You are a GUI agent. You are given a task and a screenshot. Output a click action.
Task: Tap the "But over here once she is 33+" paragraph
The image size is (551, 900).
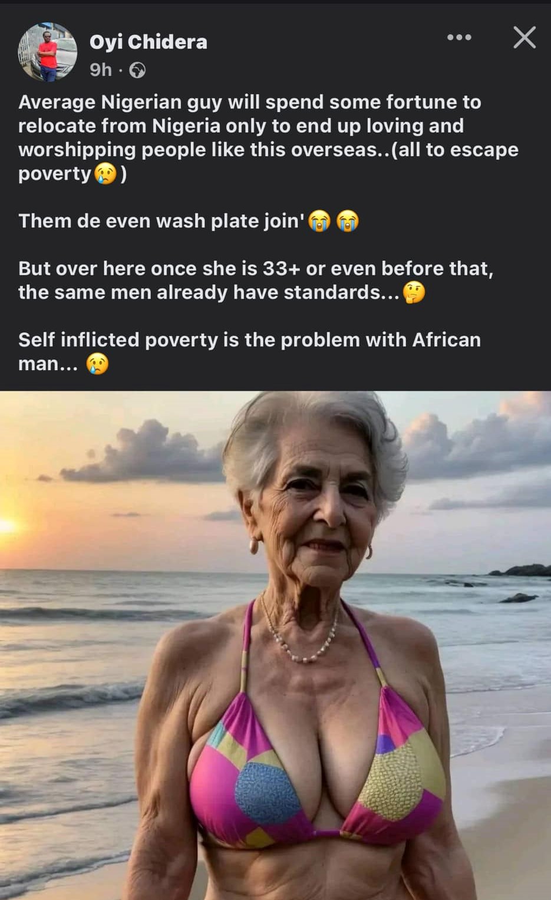pos(256,281)
